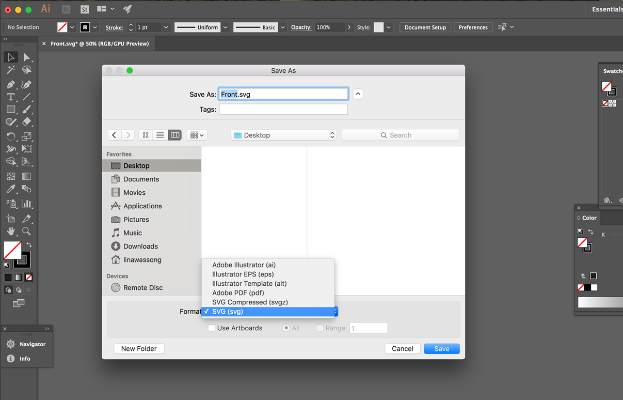
Task: Select the Line Segment tool
Action: pos(26,97)
